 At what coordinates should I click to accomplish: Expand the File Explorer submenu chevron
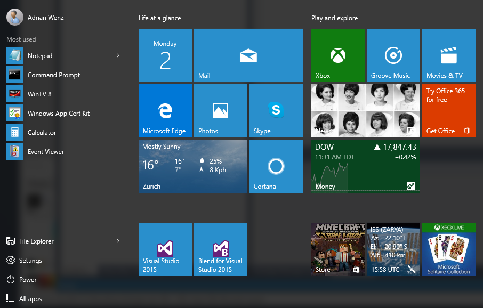coord(117,241)
